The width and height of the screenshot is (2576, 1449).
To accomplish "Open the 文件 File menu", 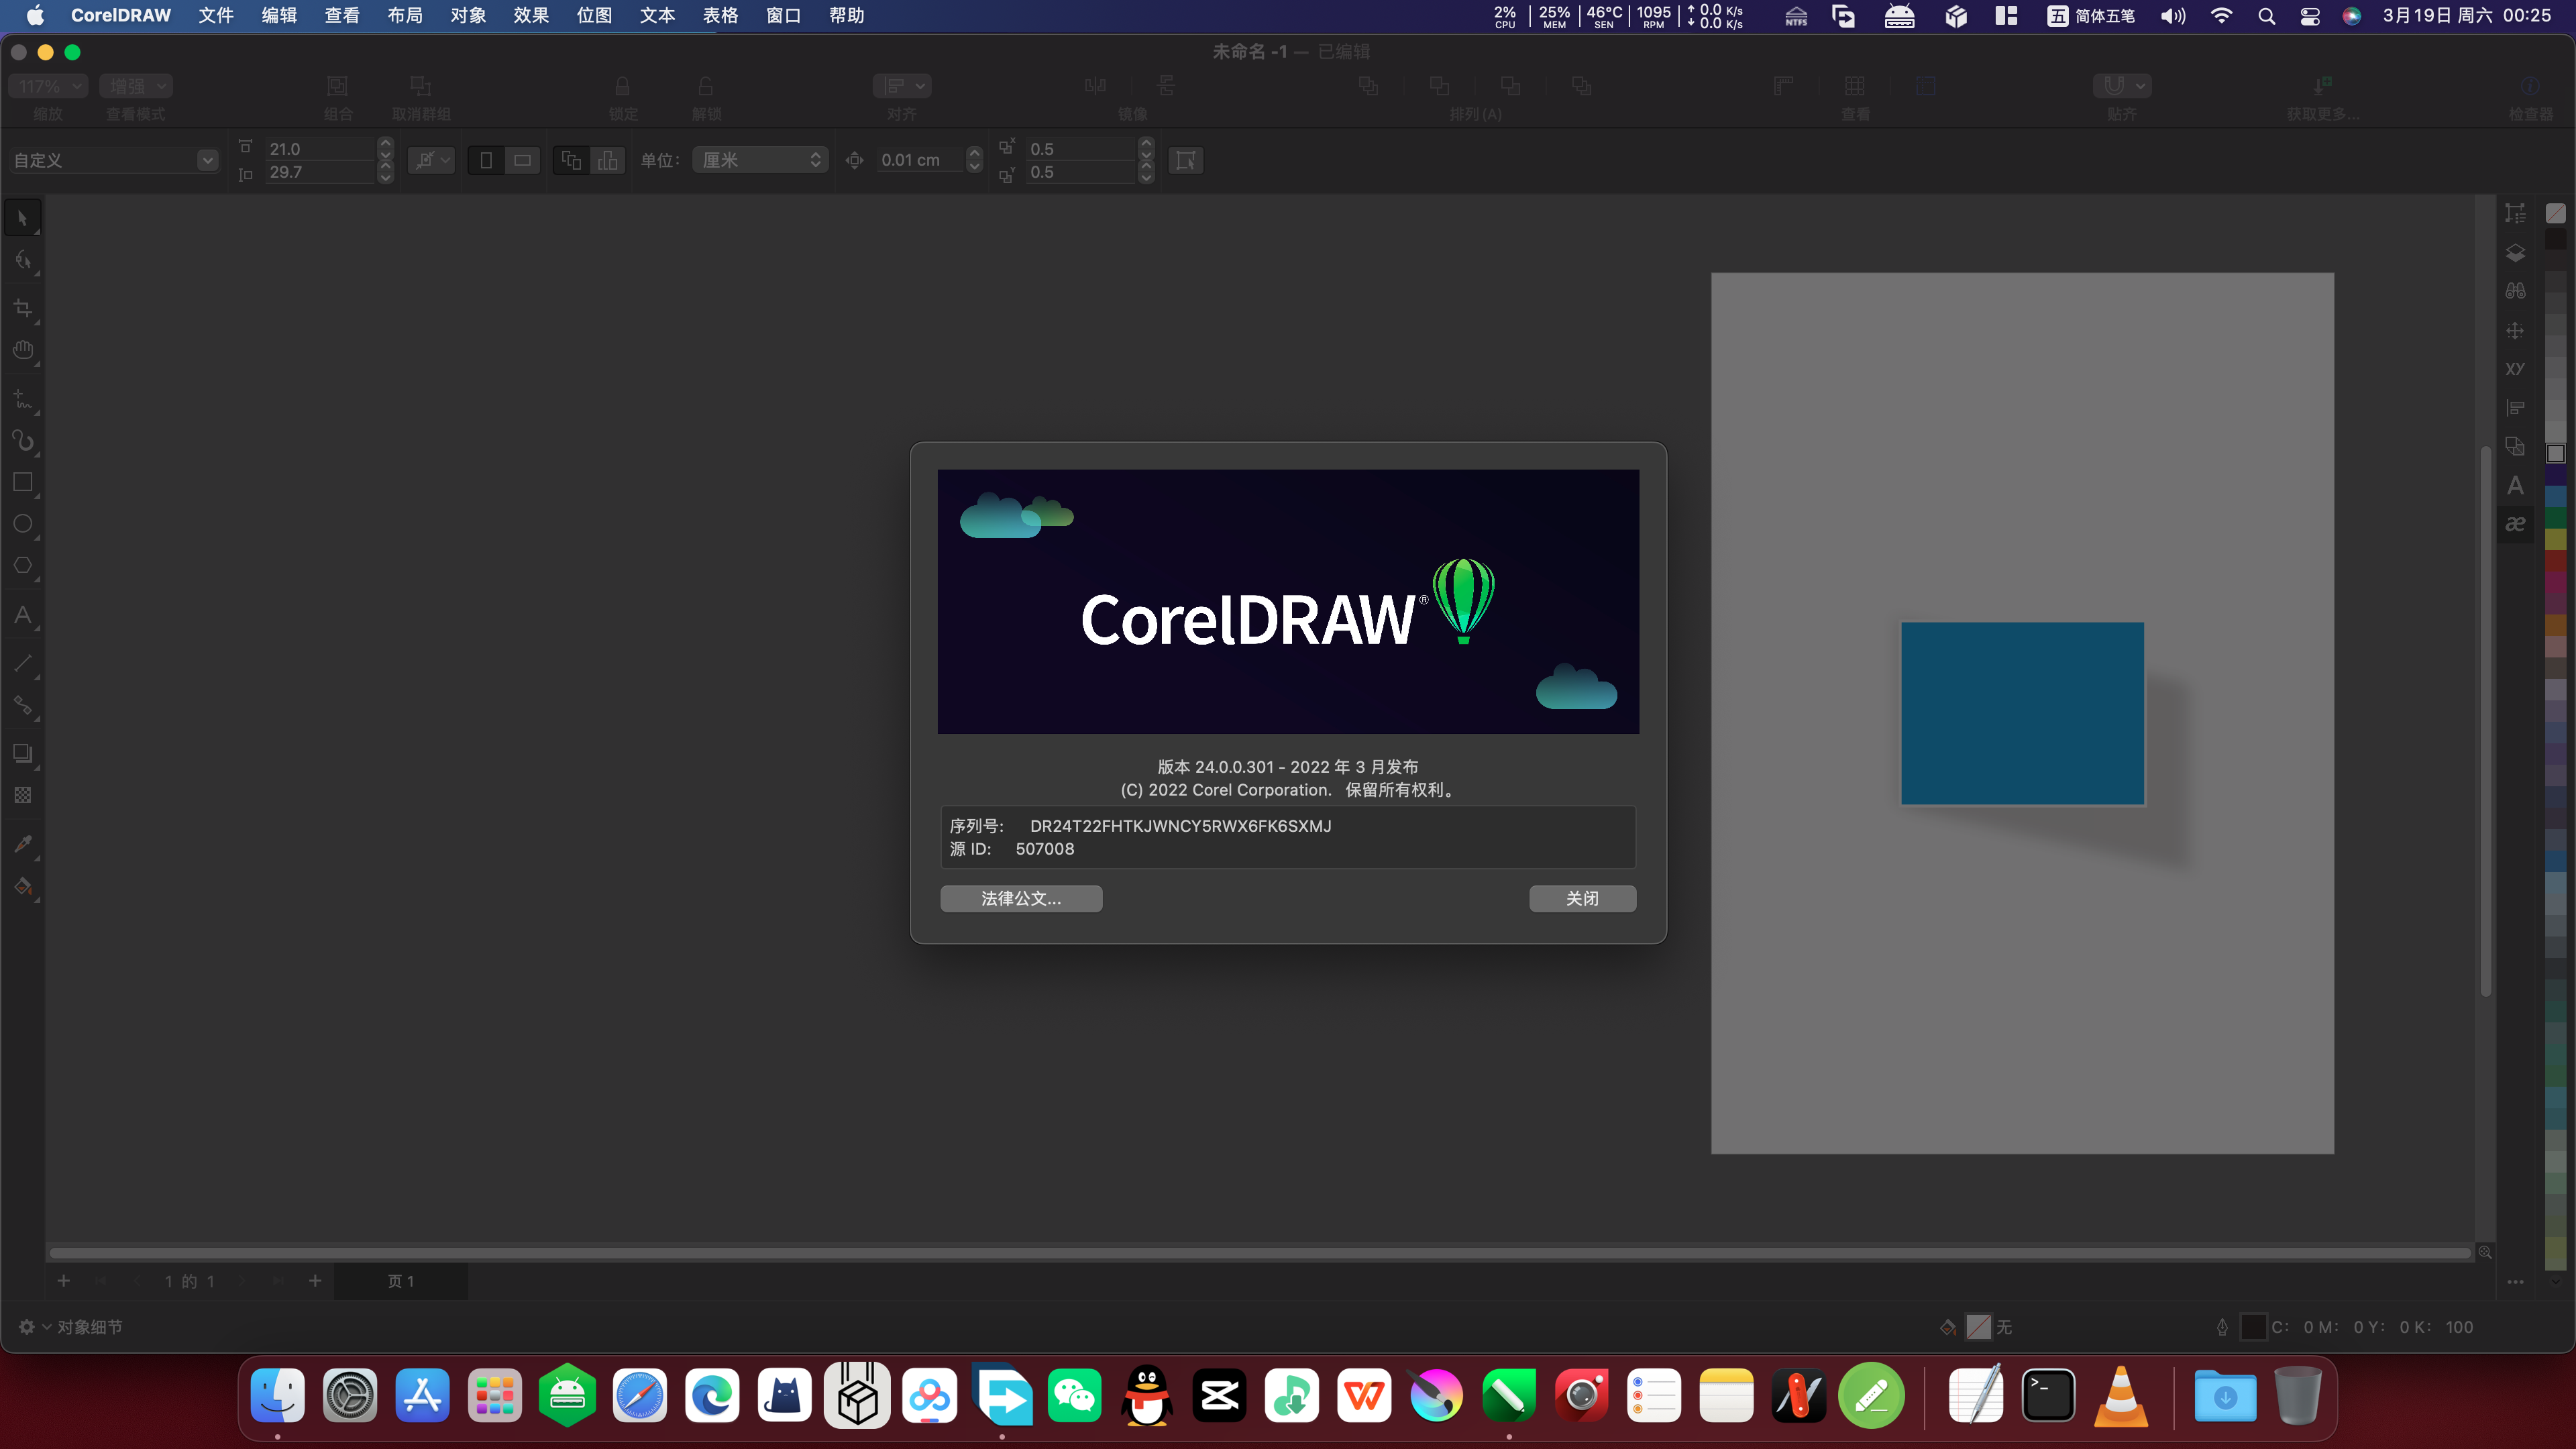I will 215,15.
